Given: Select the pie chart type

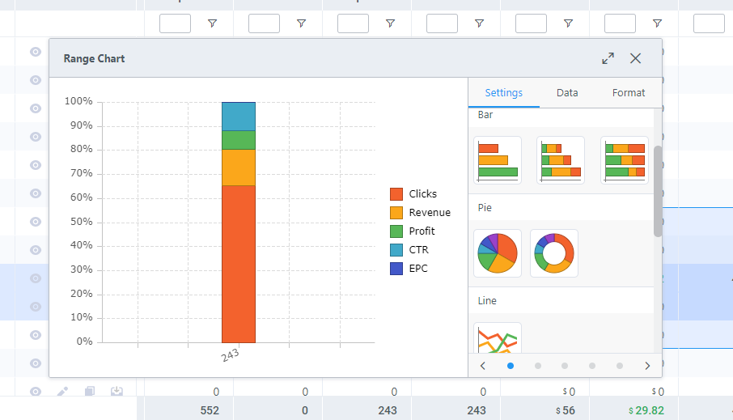Looking at the screenshot, I should pyautogui.click(x=498, y=253).
